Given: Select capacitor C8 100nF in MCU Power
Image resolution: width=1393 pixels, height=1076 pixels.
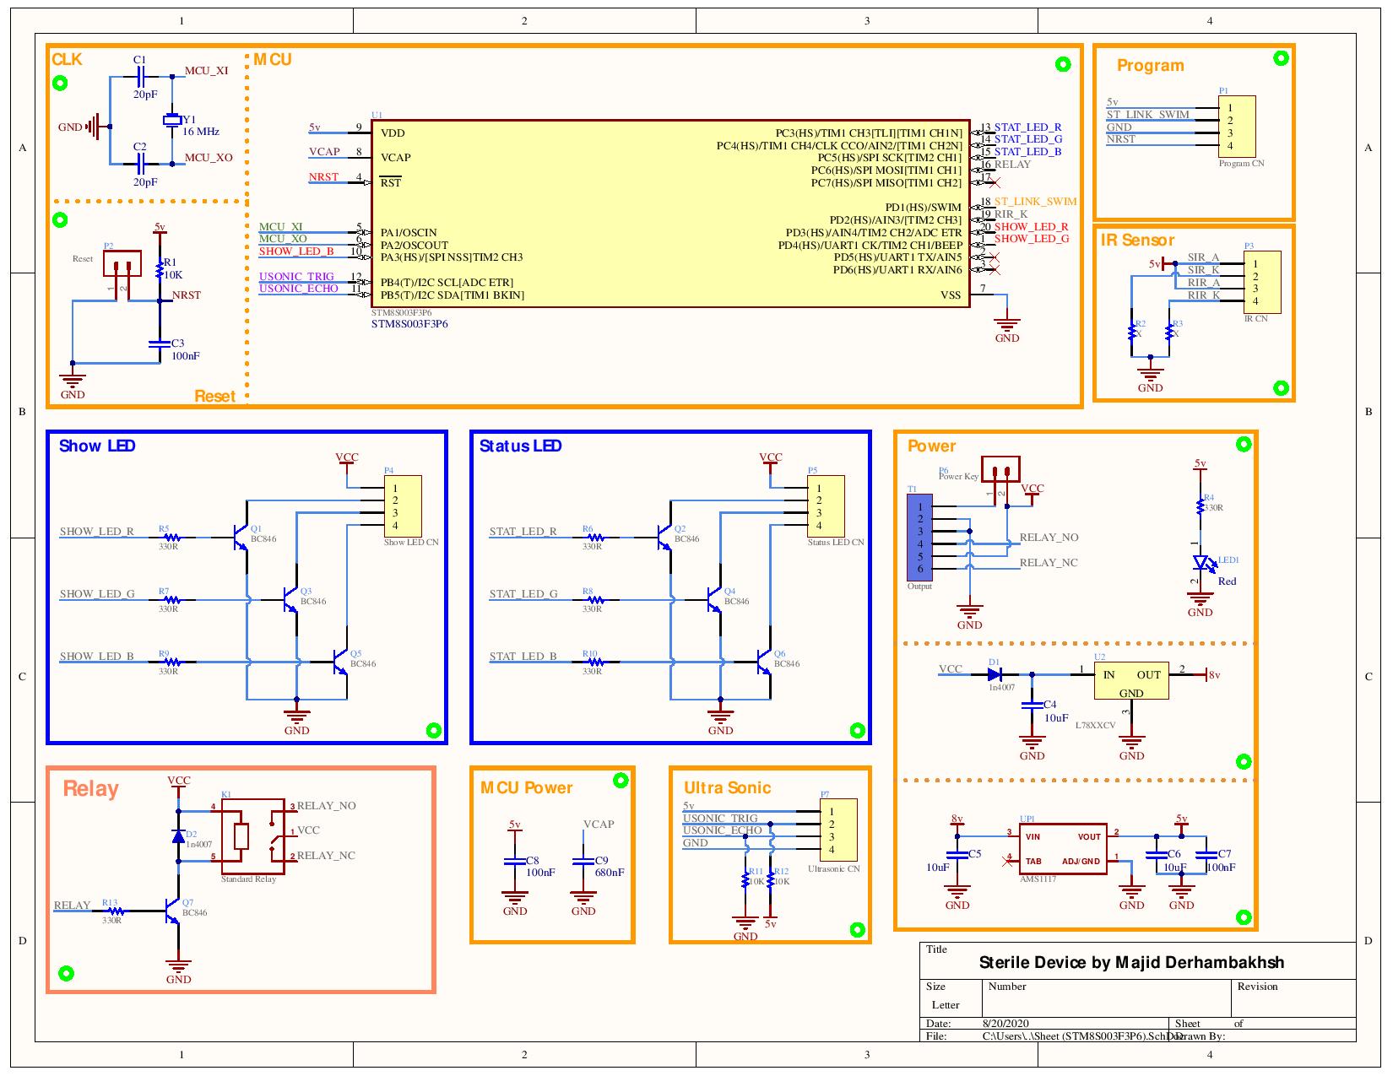Looking at the screenshot, I should (514, 862).
